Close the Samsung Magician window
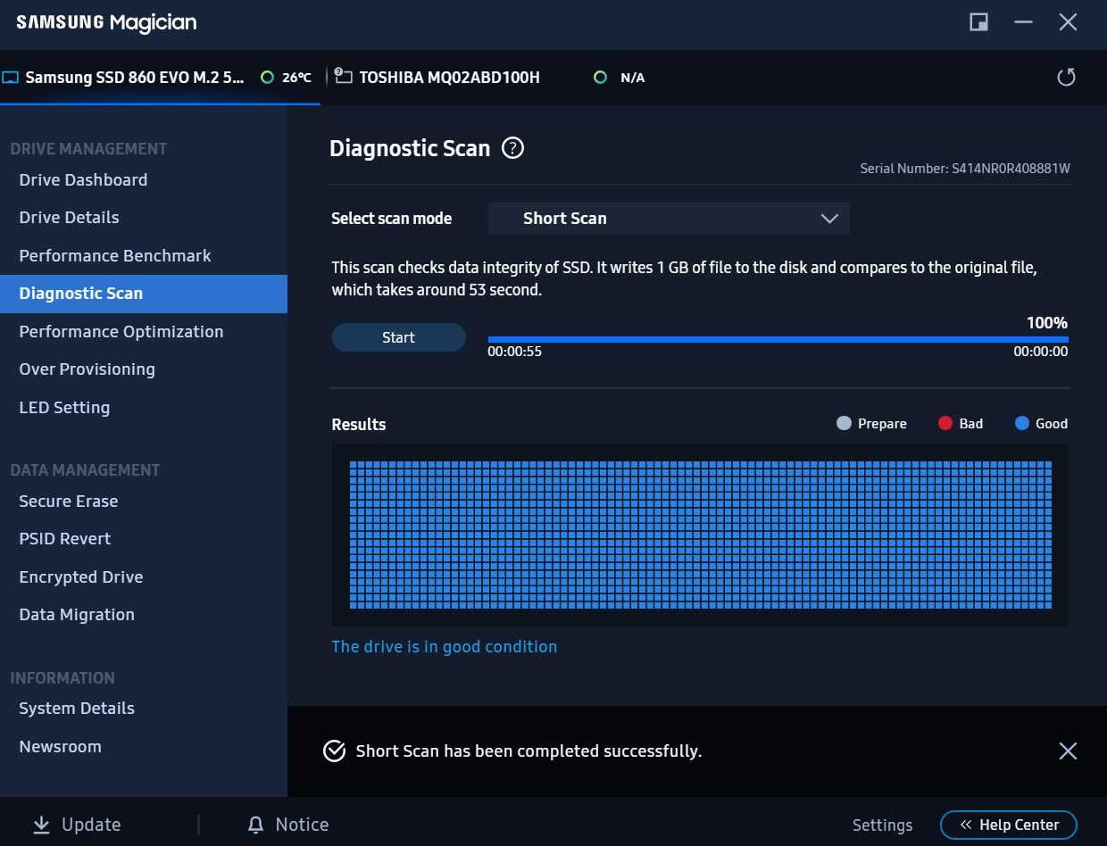The image size is (1107, 846). (1068, 22)
